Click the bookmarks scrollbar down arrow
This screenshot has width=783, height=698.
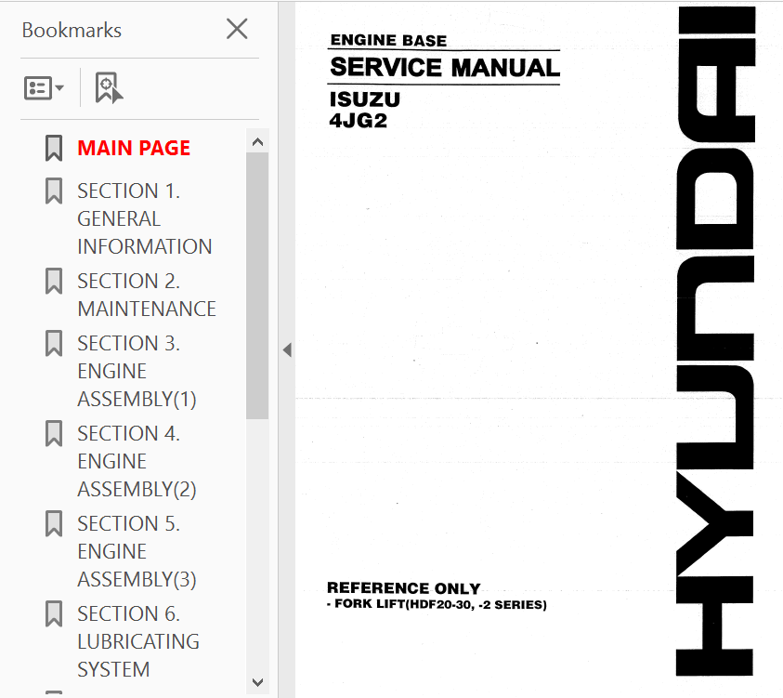[257, 682]
